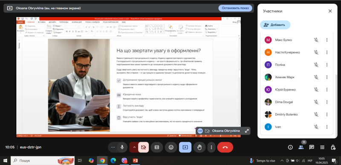Screen dimensions: 341x165
Task: Open Task View on the taskbar
Action: (x=80, y=161)
